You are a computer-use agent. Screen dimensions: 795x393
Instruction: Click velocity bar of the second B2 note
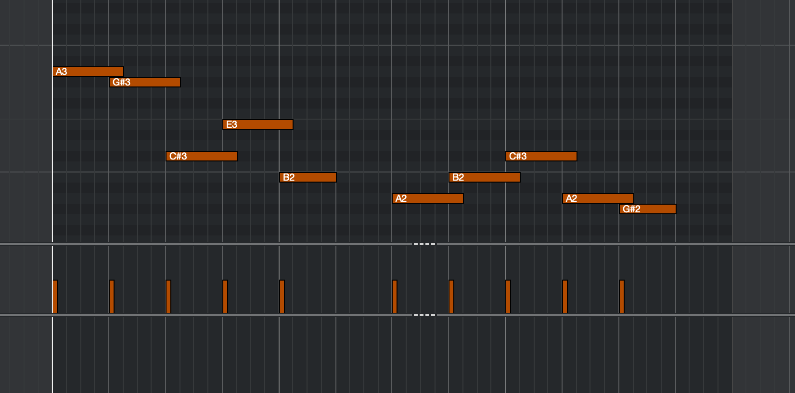[x=451, y=297]
